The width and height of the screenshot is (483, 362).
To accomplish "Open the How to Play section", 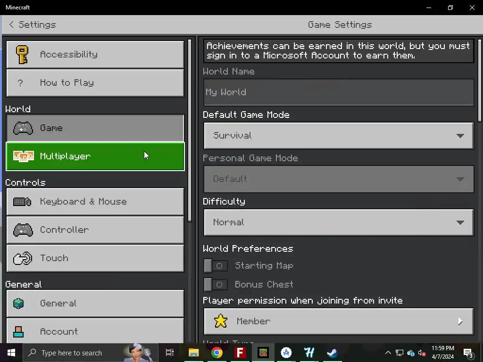I will click(x=95, y=83).
